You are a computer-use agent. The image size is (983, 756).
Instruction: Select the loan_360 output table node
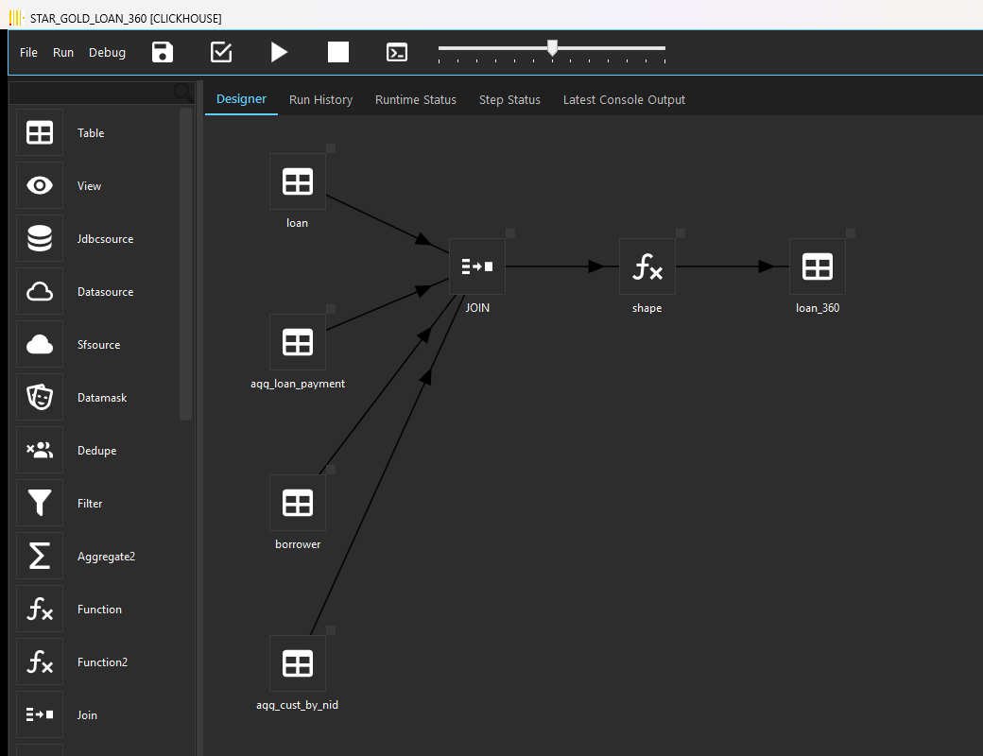click(818, 266)
